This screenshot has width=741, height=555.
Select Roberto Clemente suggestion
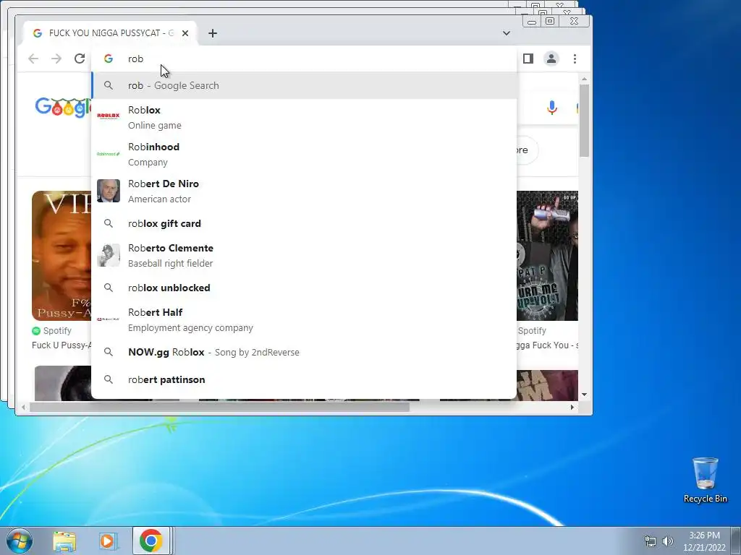point(303,255)
